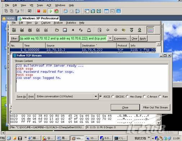
Task: Click the capture options icon in the Wireshark toolbar
Action: pyautogui.click(x=22, y=30)
